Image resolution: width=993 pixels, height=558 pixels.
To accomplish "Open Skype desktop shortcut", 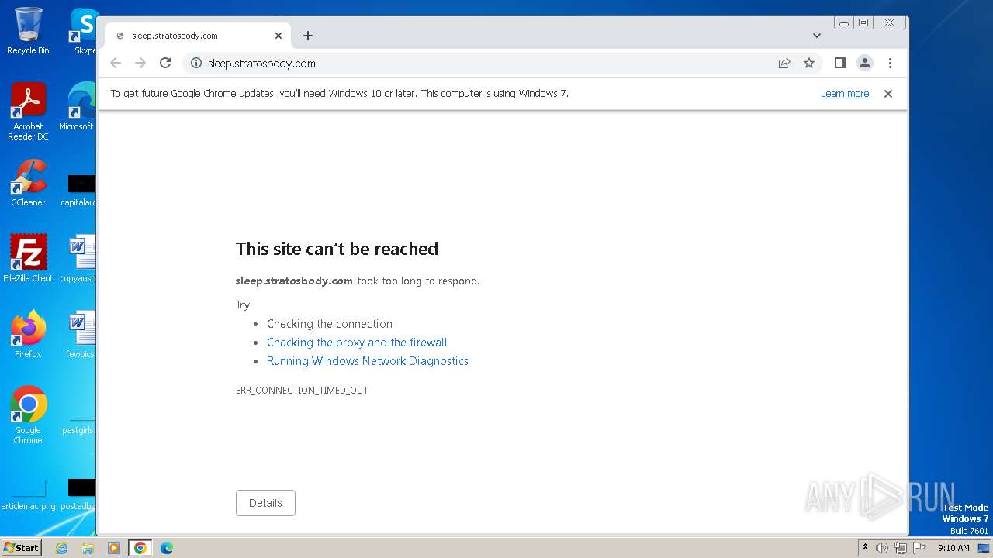I will (x=85, y=31).
